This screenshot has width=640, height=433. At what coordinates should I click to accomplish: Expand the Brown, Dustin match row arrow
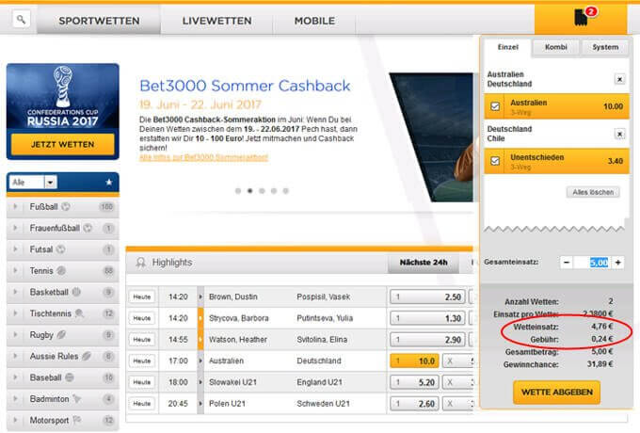200,297
